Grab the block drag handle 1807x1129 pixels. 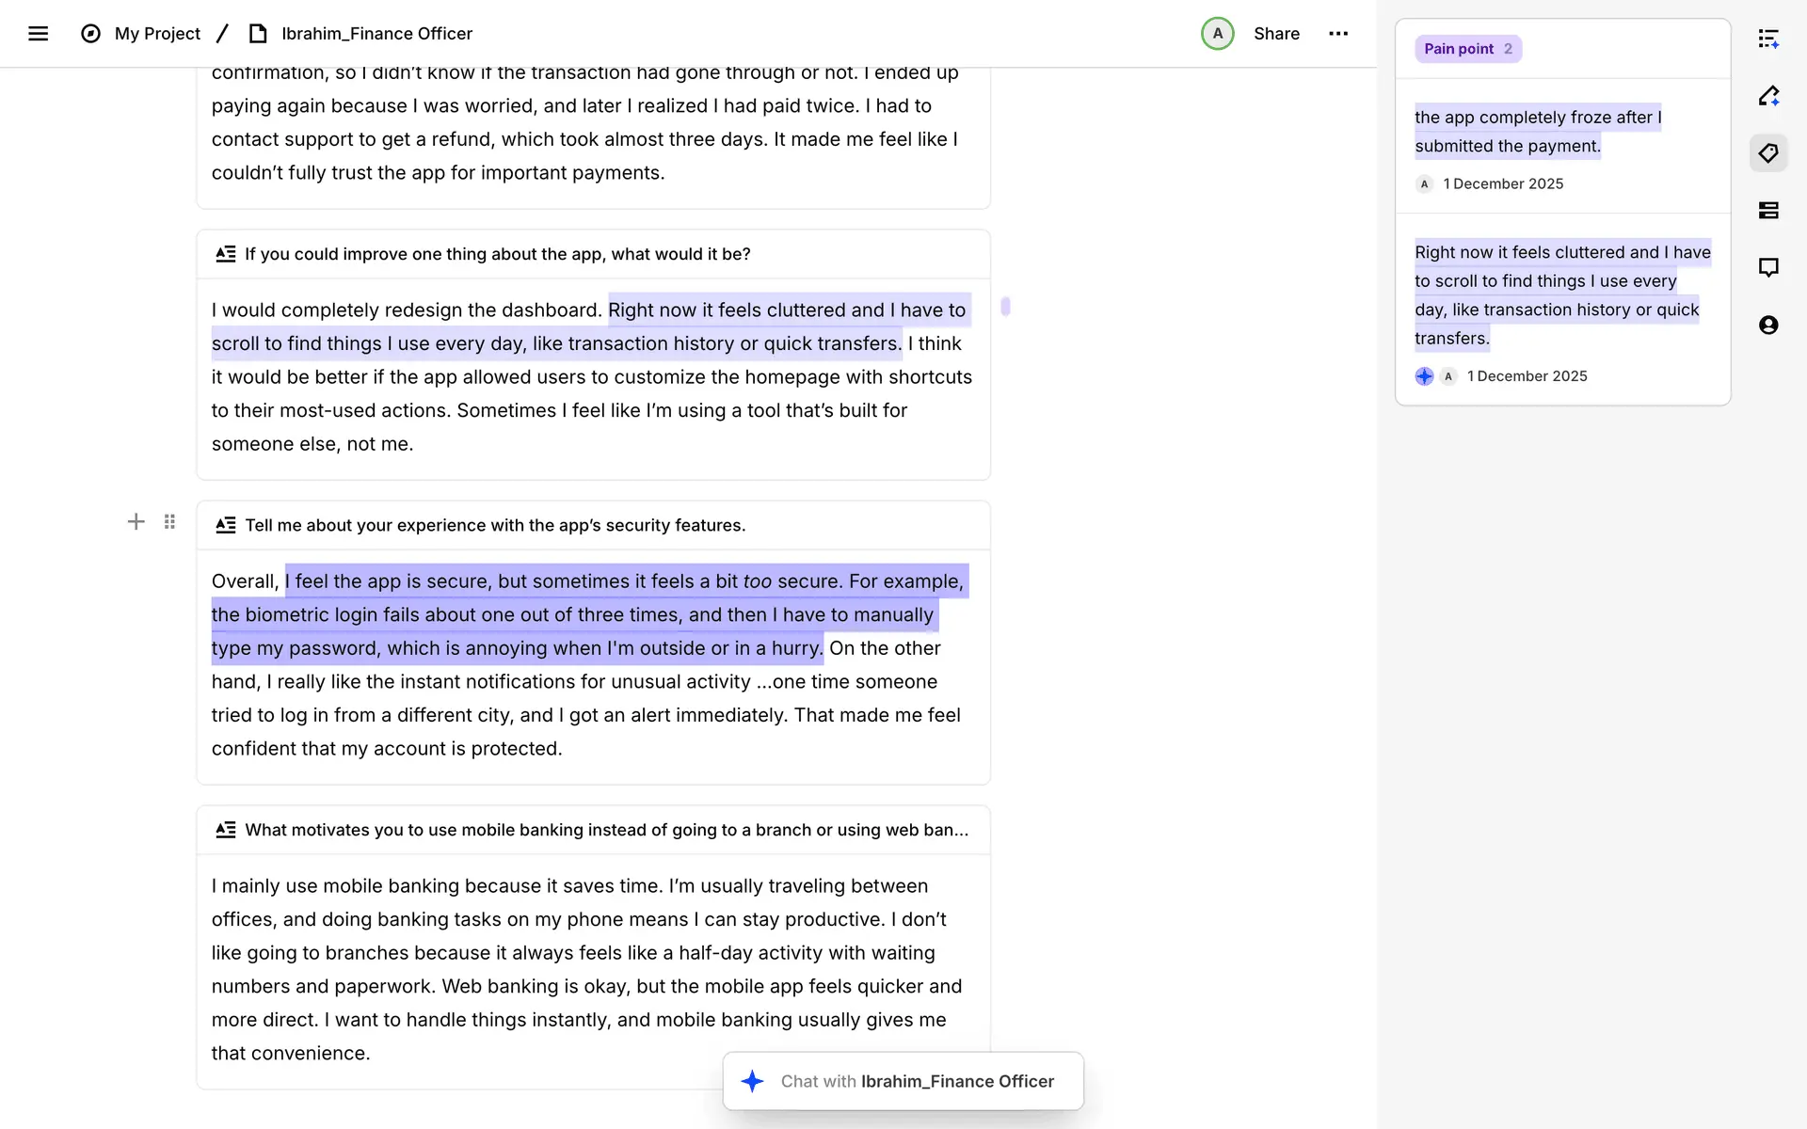(x=169, y=522)
